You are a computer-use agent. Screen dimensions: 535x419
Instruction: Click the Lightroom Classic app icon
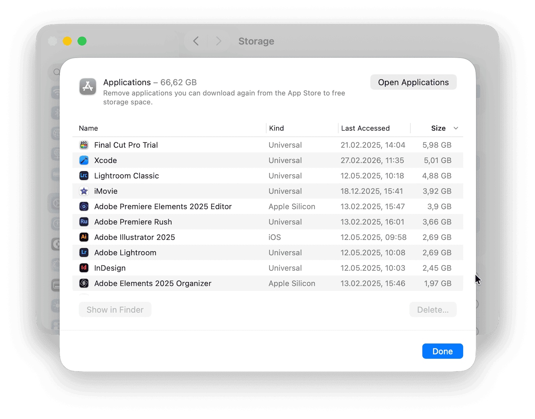[x=84, y=176]
